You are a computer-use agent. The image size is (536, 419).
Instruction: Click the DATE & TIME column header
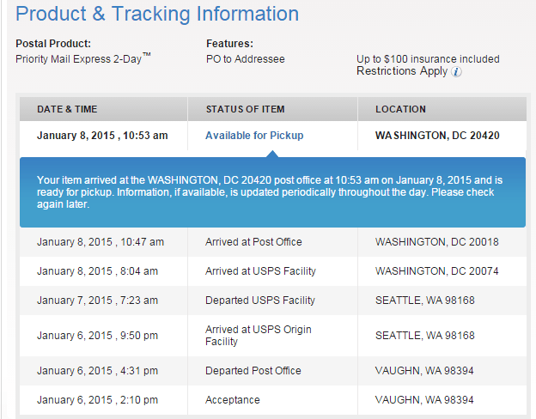pos(67,109)
